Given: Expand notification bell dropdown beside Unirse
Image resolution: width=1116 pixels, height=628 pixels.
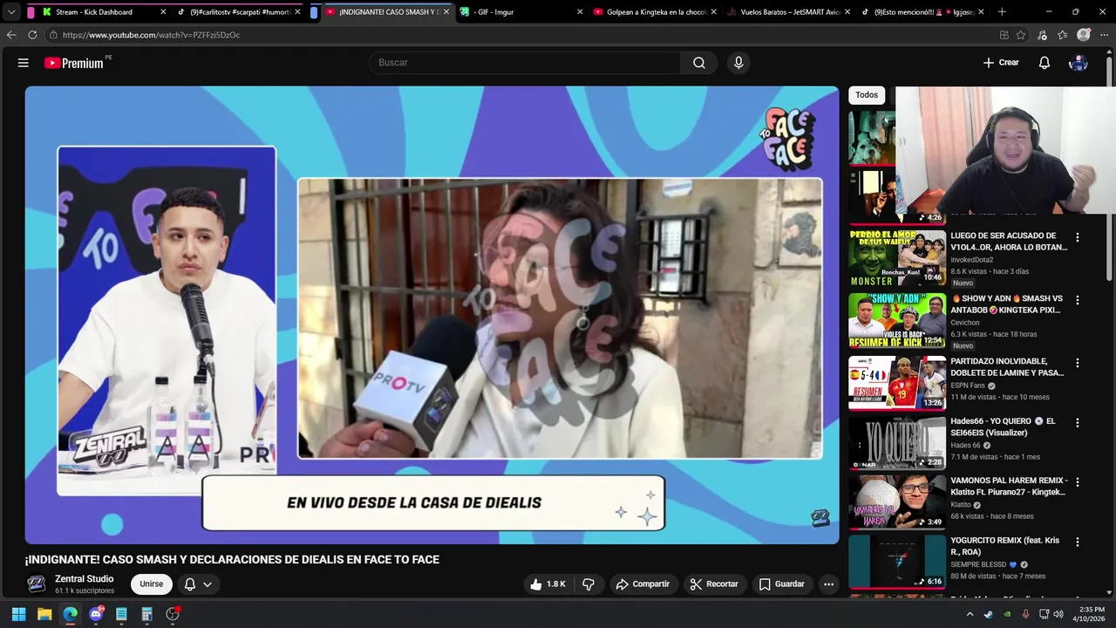Looking at the screenshot, I should (x=198, y=584).
